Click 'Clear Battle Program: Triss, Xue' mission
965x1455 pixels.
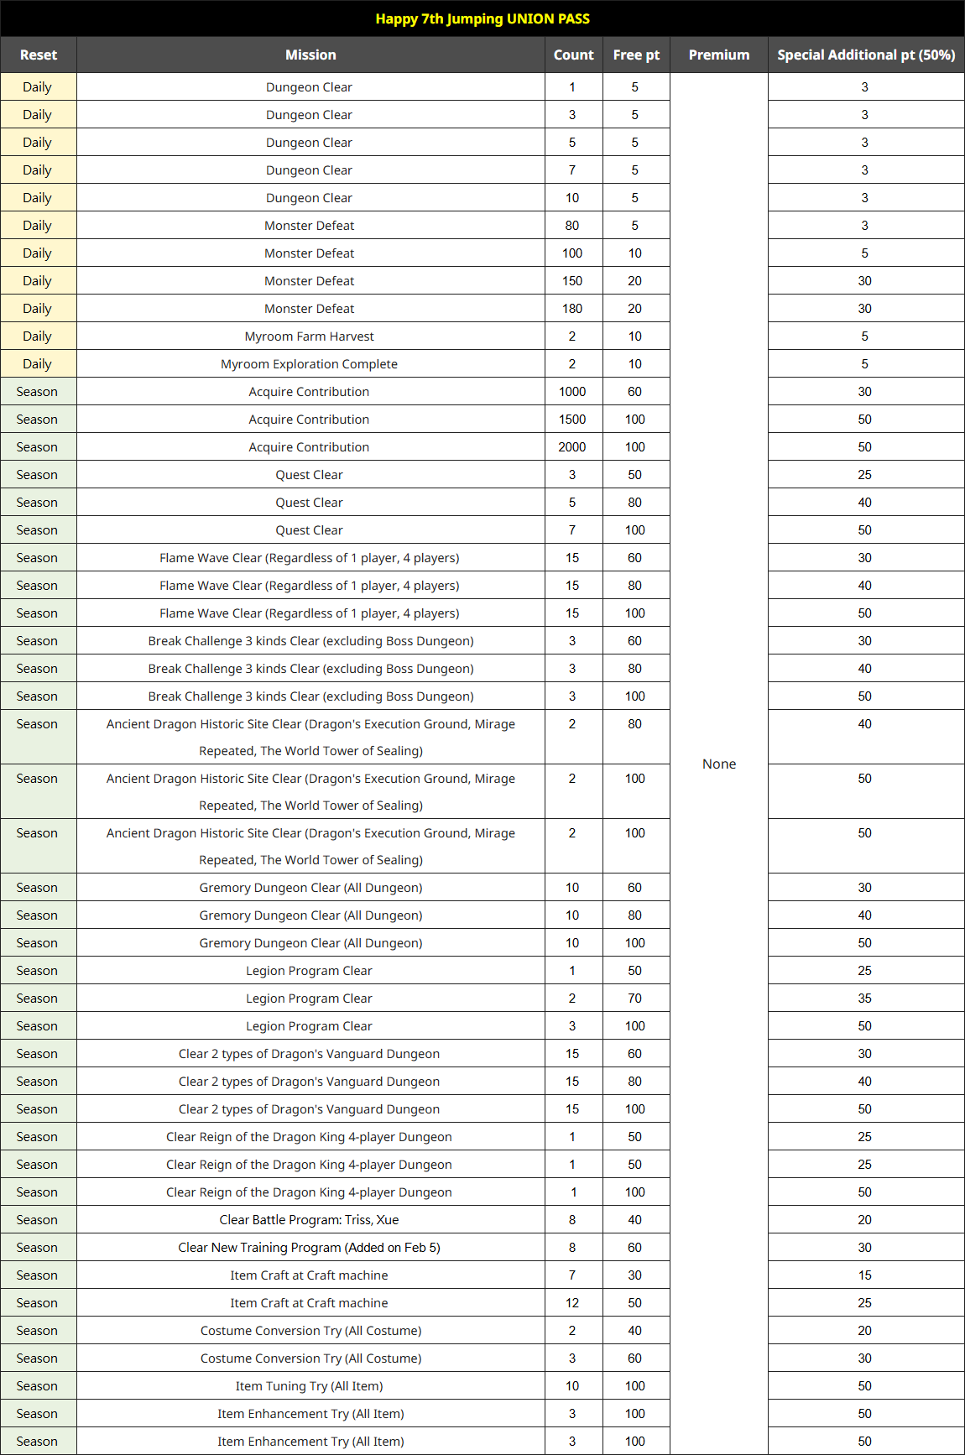pyautogui.click(x=310, y=1220)
